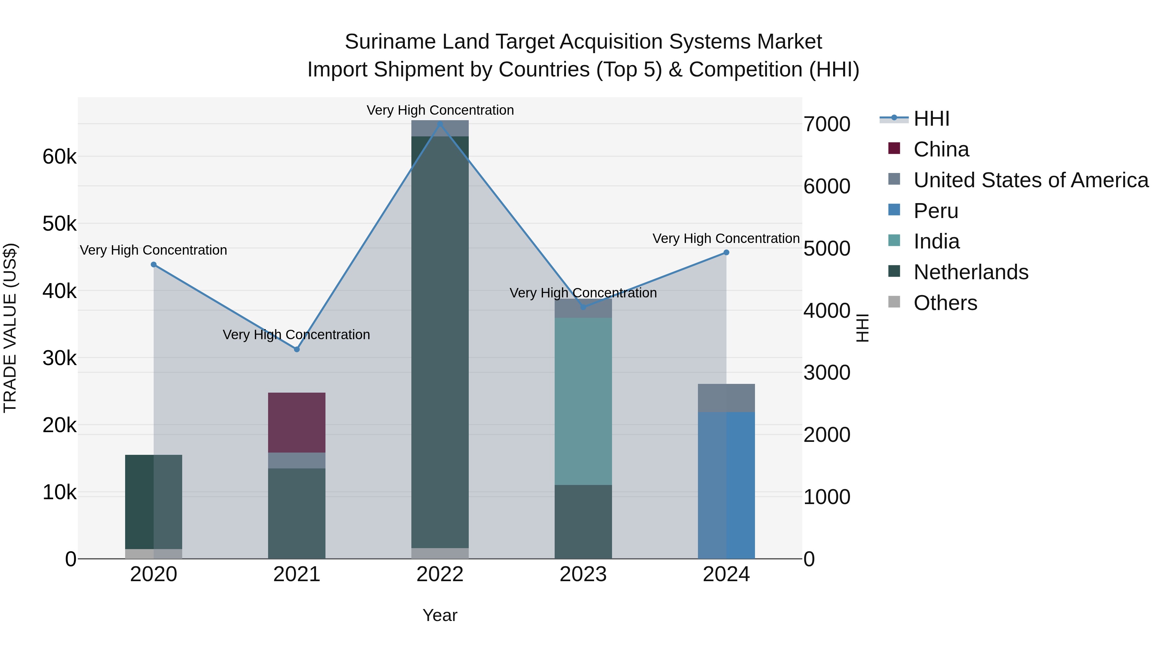The width and height of the screenshot is (1167, 656).
Task: Click the TRADE VALUE (US$) axis title
Action: coord(10,328)
